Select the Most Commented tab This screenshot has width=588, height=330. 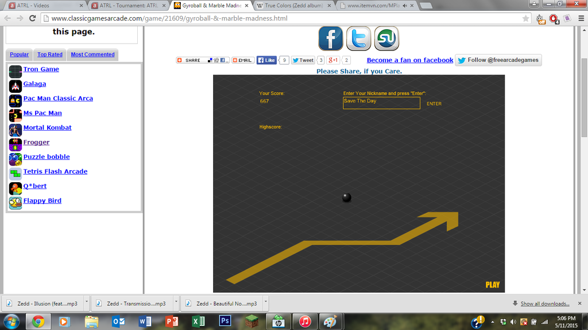(x=92, y=54)
